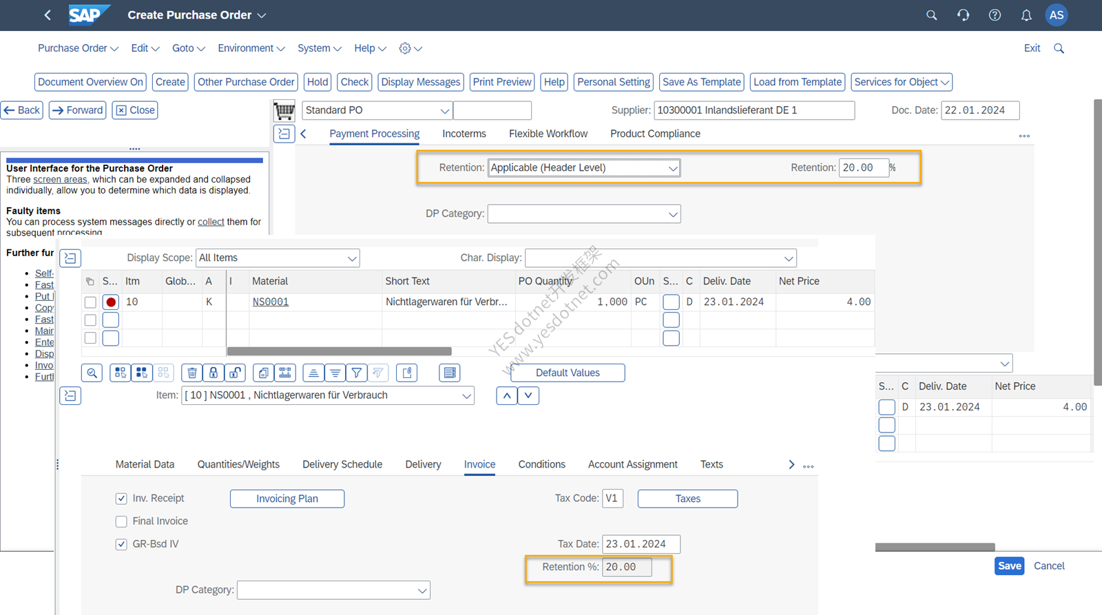Open the Goto menu
Image resolution: width=1102 pixels, height=615 pixels.
(189, 48)
